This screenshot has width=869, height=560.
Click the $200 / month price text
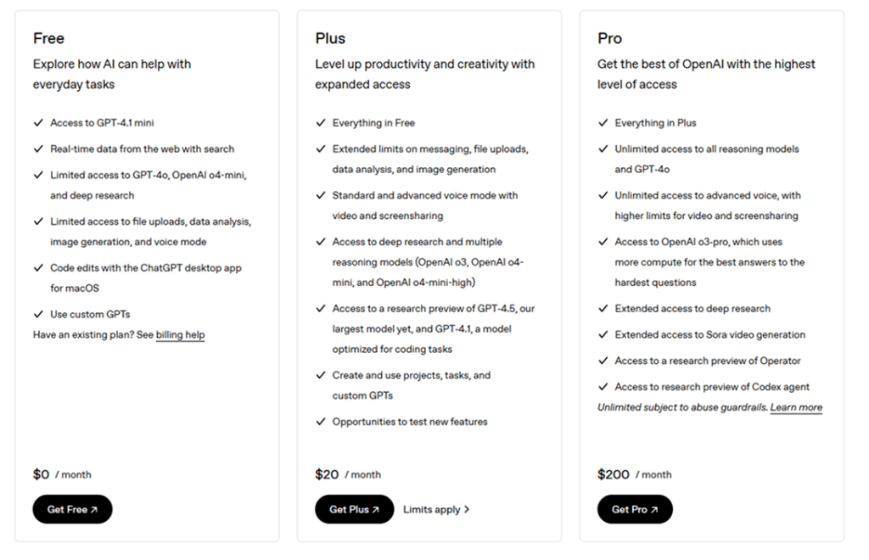[634, 474]
